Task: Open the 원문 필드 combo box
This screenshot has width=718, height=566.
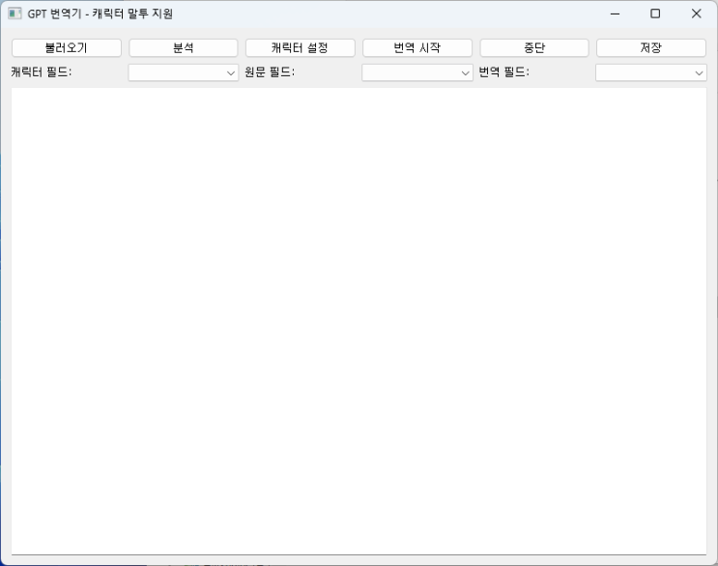Action: pos(416,72)
